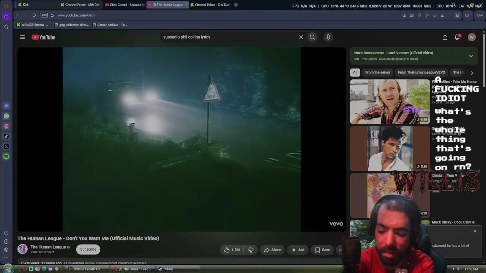Image resolution: width=486 pixels, height=273 pixels.
Task: Share the Don't You Want Me video
Action: (x=272, y=250)
